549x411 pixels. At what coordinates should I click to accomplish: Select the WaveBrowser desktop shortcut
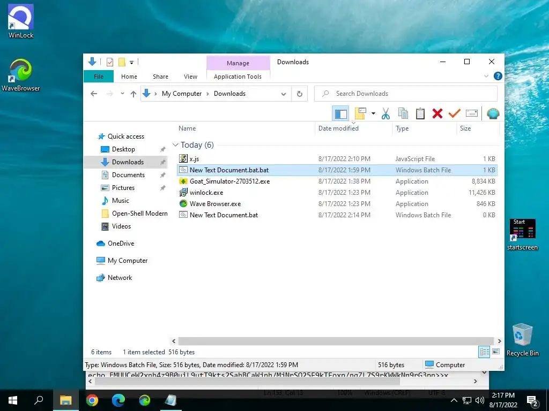pyautogui.click(x=21, y=75)
